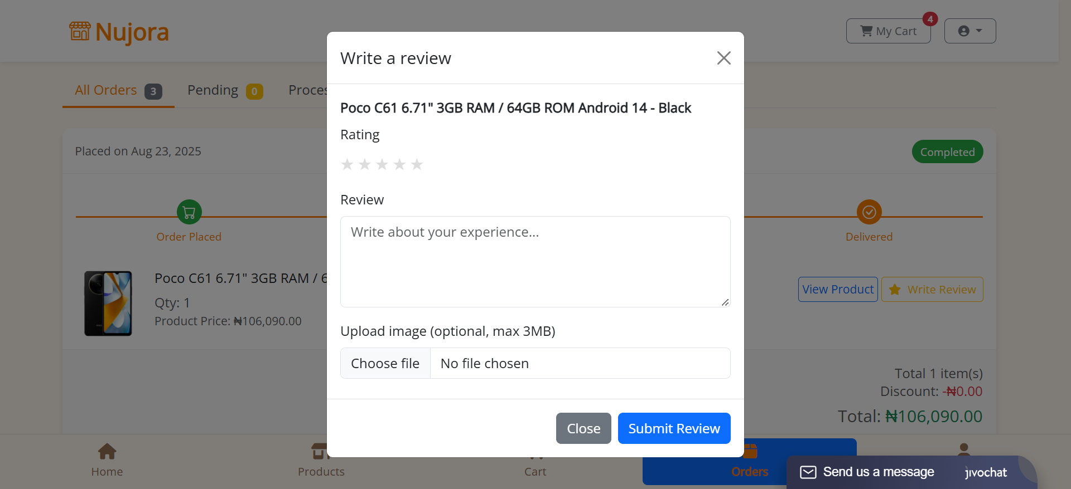The height and width of the screenshot is (489, 1071).
Task: Click the Total ₦106,090.00 amount
Action: (x=934, y=417)
